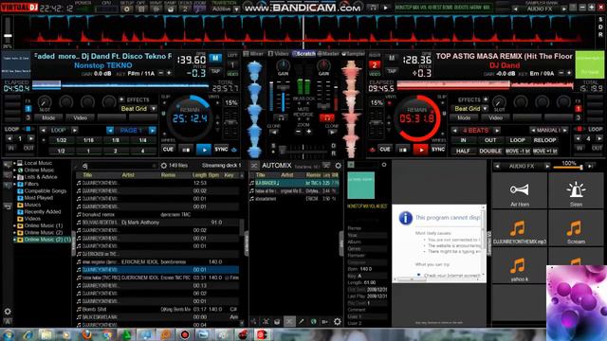Viewport: 607px width, 341px height.
Task: Toggle FX slot 1 on right deck
Action: coord(579,109)
